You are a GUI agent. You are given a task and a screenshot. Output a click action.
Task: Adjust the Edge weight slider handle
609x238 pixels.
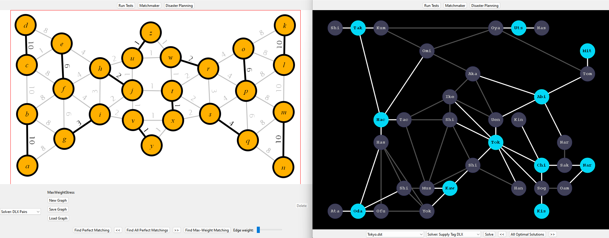[258, 230]
